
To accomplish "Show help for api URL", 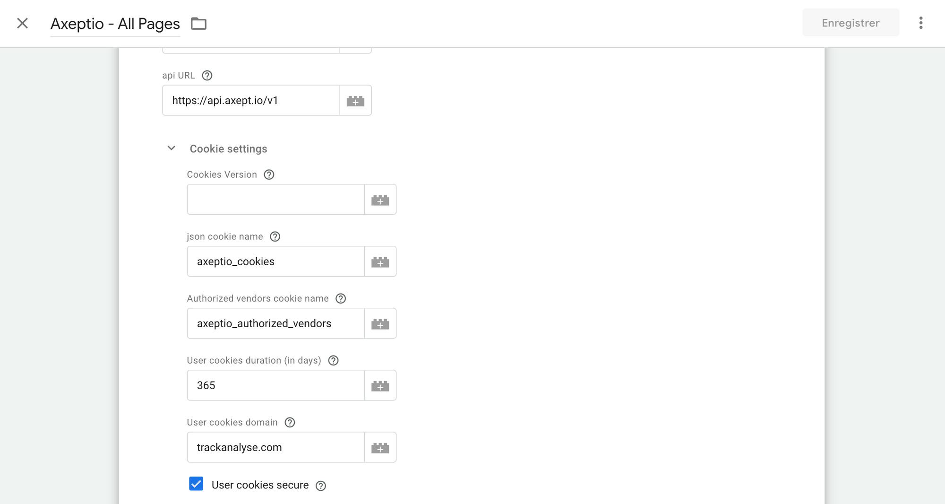I will [207, 76].
